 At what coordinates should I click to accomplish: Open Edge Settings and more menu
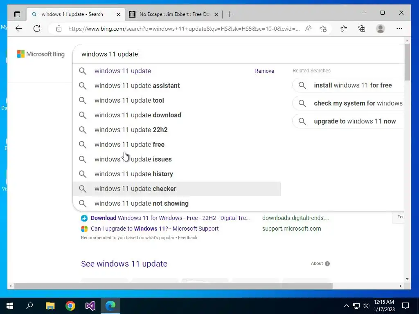pyautogui.click(x=399, y=29)
